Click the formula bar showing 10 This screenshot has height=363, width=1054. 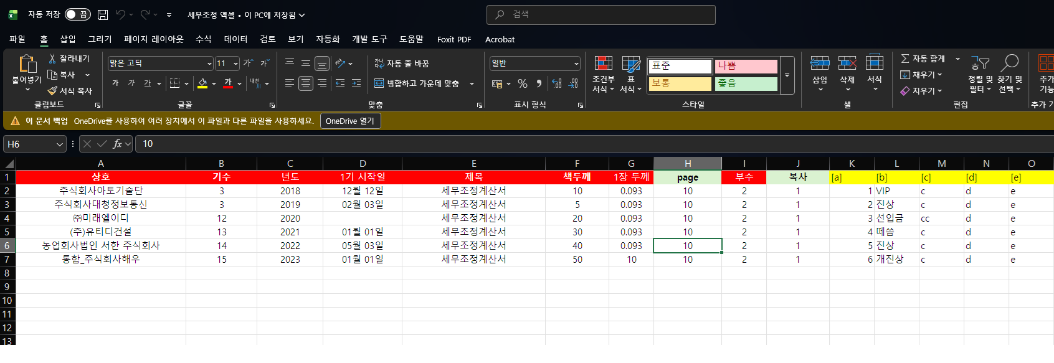(x=594, y=144)
